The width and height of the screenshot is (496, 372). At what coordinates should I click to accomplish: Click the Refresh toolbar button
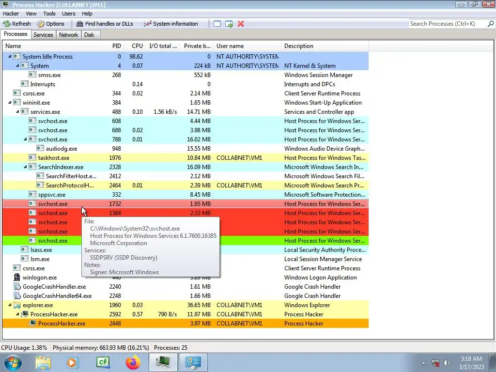click(17, 24)
